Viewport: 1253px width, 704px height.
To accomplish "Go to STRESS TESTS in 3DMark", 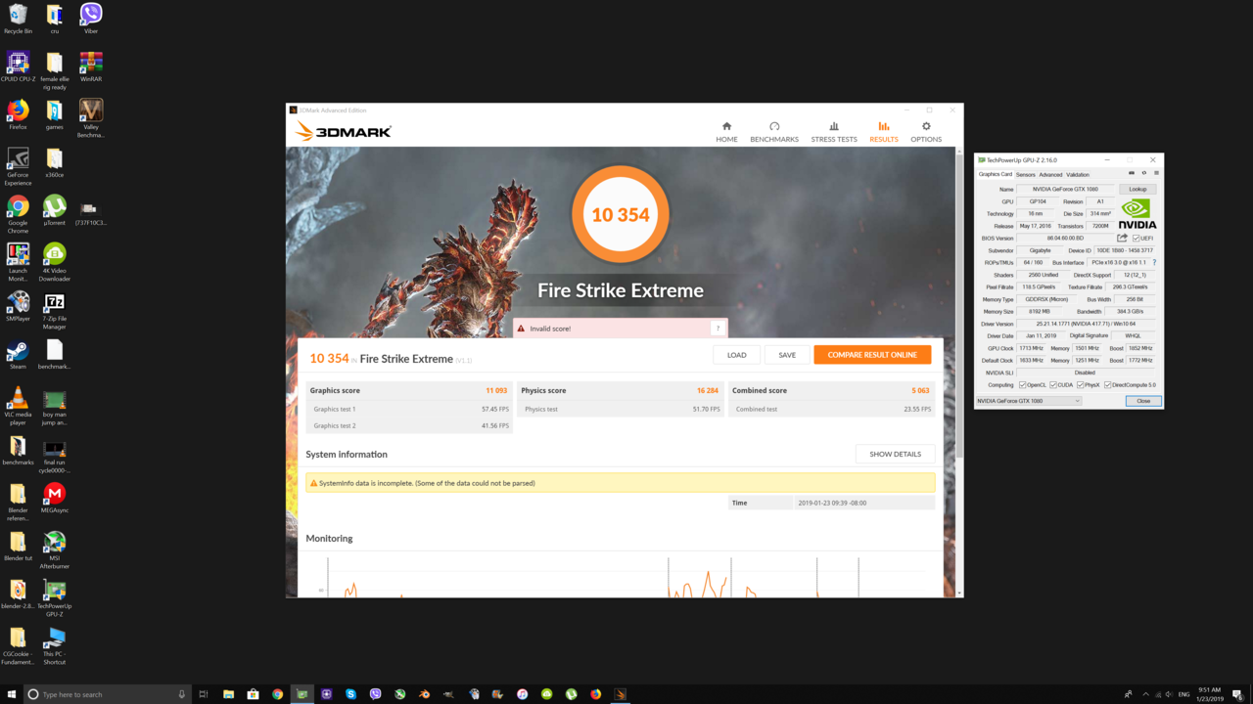I will [834, 132].
